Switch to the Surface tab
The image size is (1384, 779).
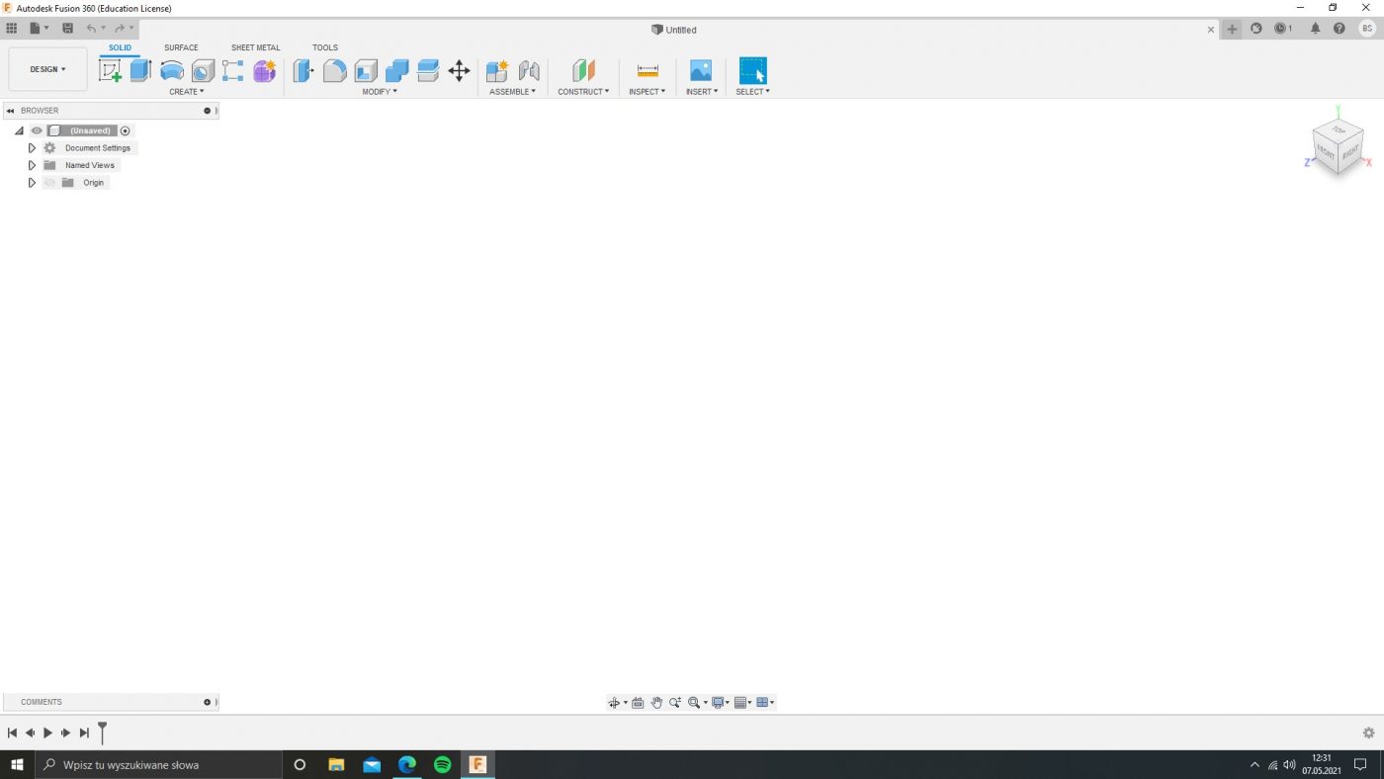[181, 47]
